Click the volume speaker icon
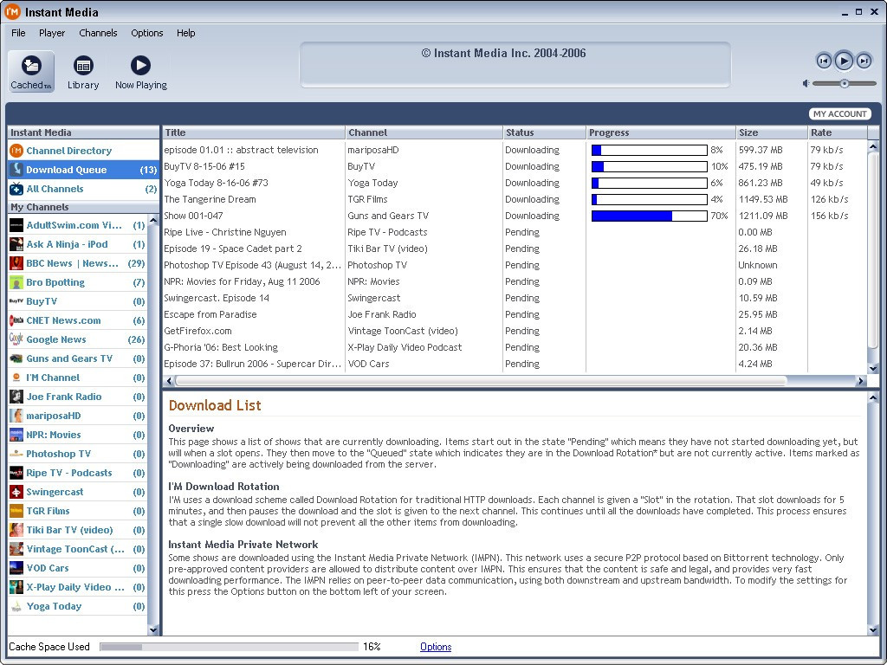The image size is (887, 665). click(x=806, y=84)
